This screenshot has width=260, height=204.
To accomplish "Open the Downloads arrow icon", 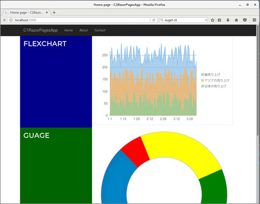I will click(x=228, y=20).
